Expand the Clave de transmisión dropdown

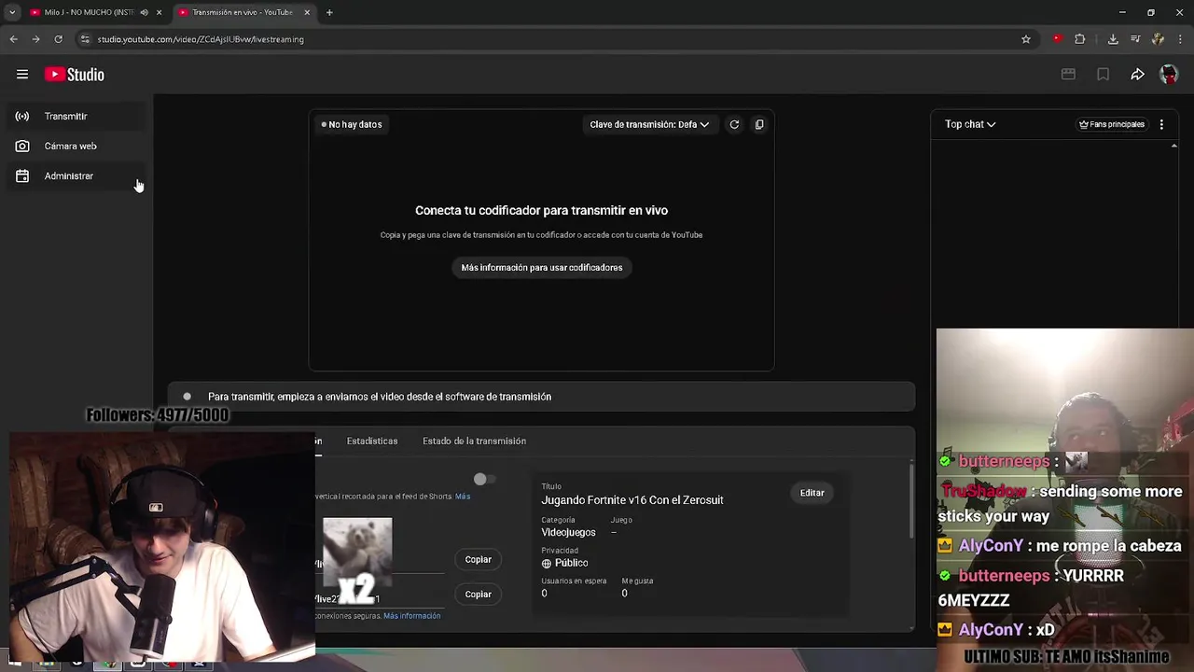649,124
